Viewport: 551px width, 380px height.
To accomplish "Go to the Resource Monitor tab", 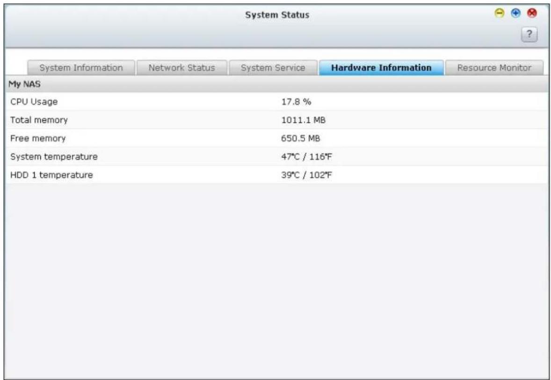I will pos(494,67).
